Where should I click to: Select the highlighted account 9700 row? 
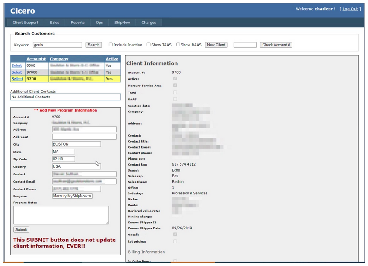coord(18,79)
